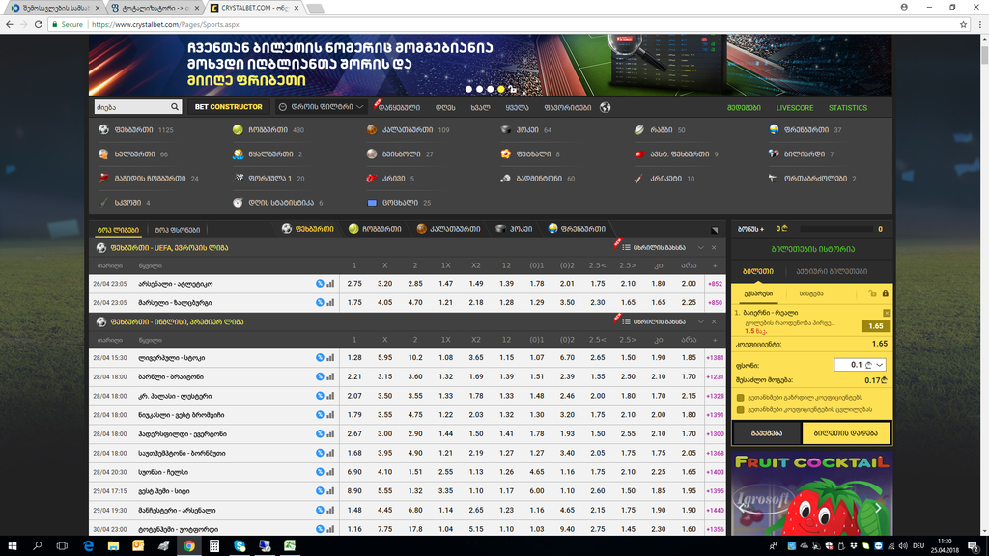
Task: Click the გაუქმება cancel button in bet slip
Action: (x=766, y=433)
